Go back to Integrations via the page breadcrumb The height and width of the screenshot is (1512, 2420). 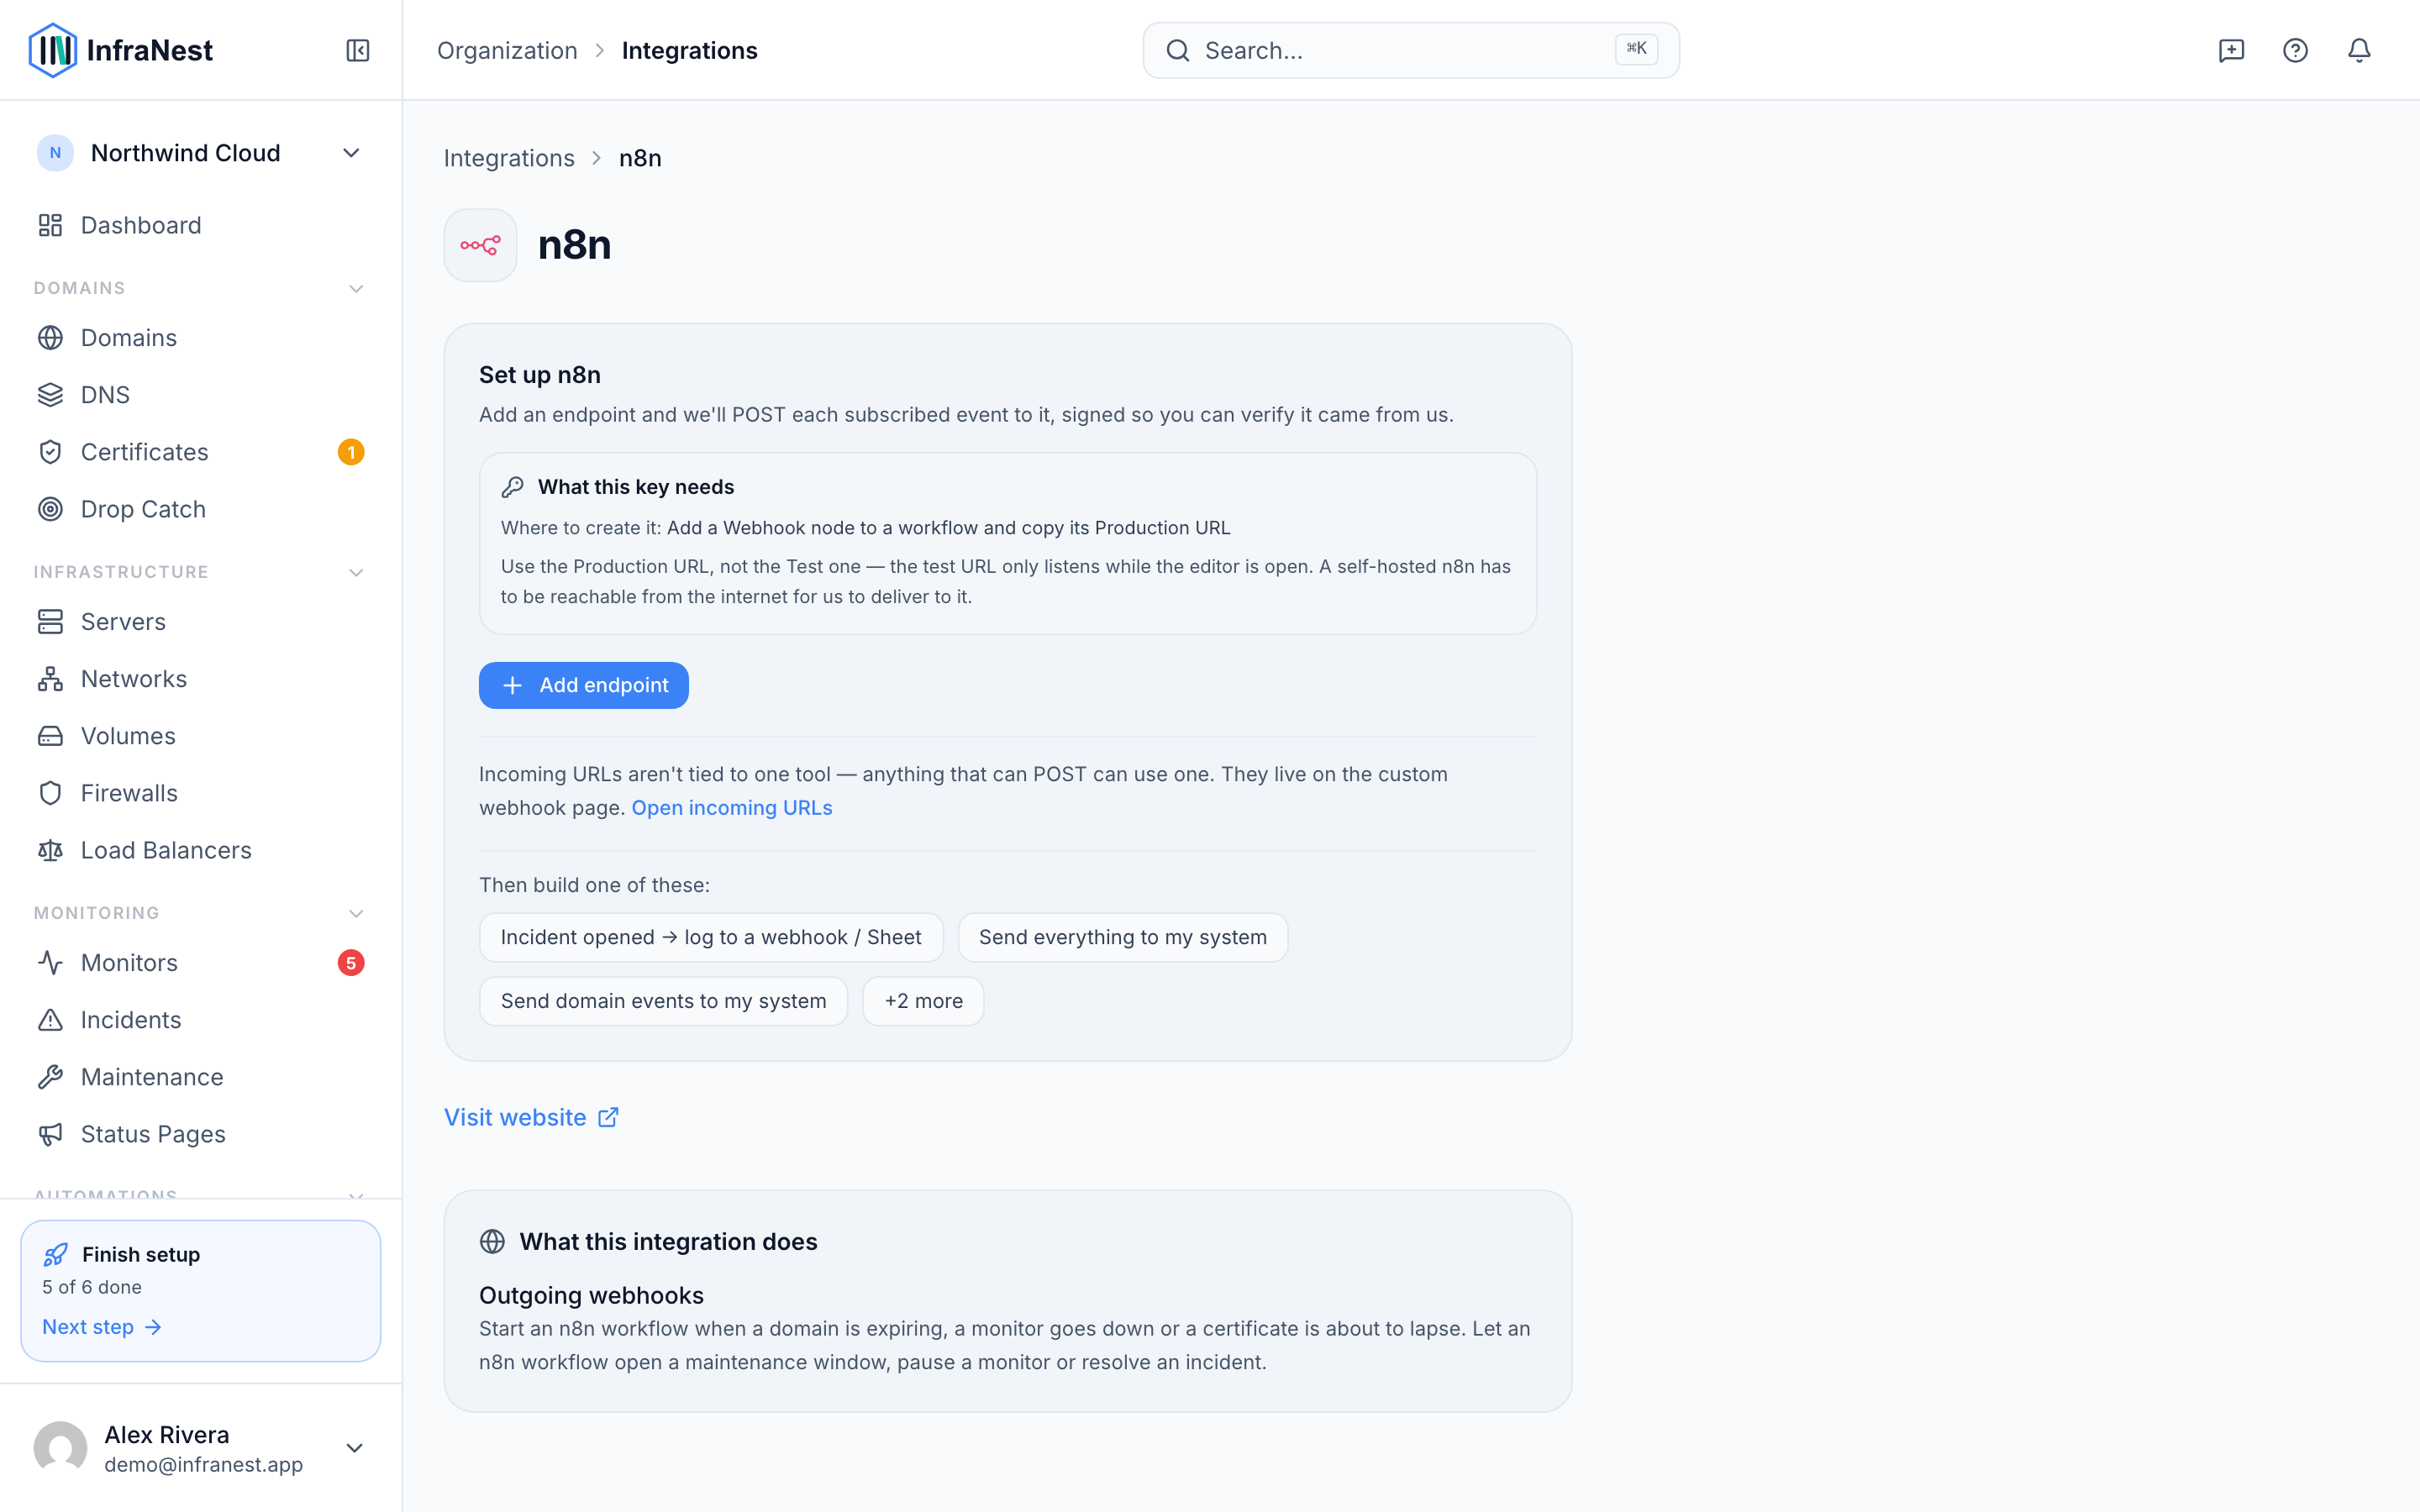[509, 158]
